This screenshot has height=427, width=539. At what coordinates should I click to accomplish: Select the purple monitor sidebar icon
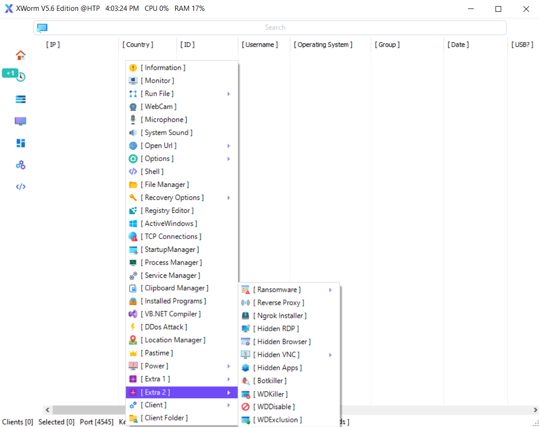(x=21, y=121)
